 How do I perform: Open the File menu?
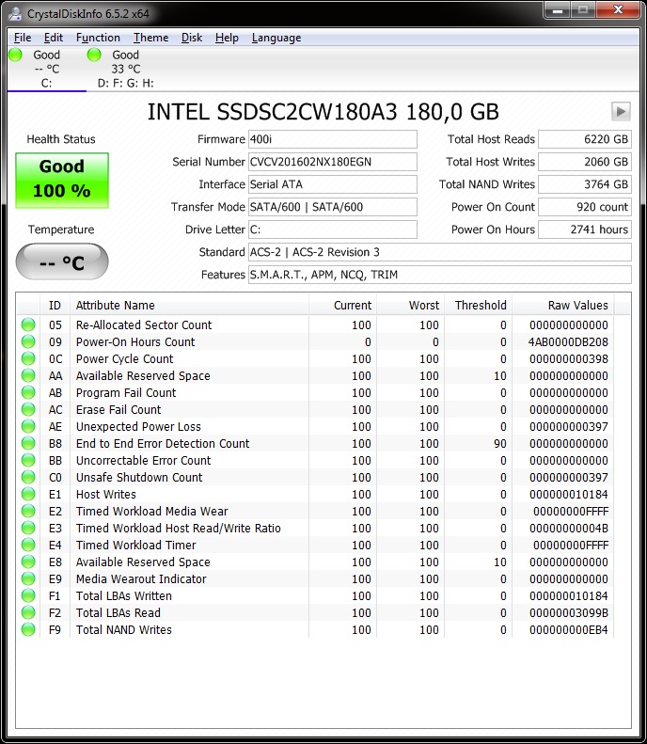pyautogui.click(x=23, y=38)
